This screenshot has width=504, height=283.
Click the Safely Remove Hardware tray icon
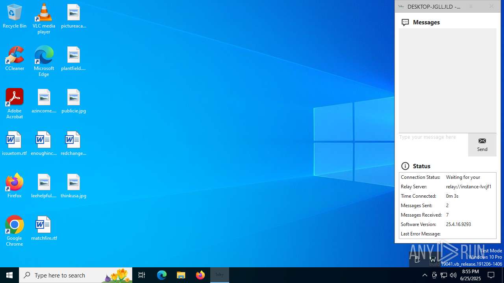tap(418, 259)
